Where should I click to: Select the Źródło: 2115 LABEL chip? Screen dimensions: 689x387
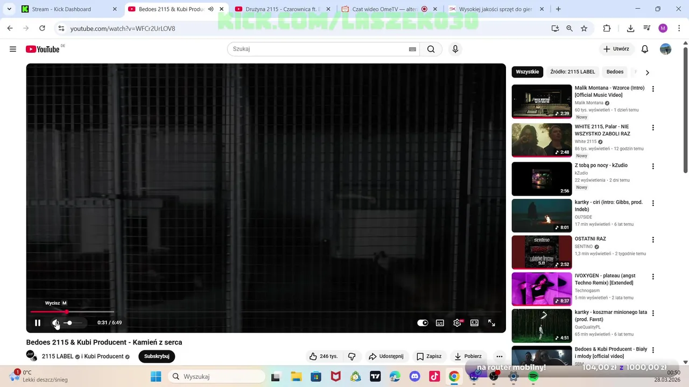pos(573,71)
